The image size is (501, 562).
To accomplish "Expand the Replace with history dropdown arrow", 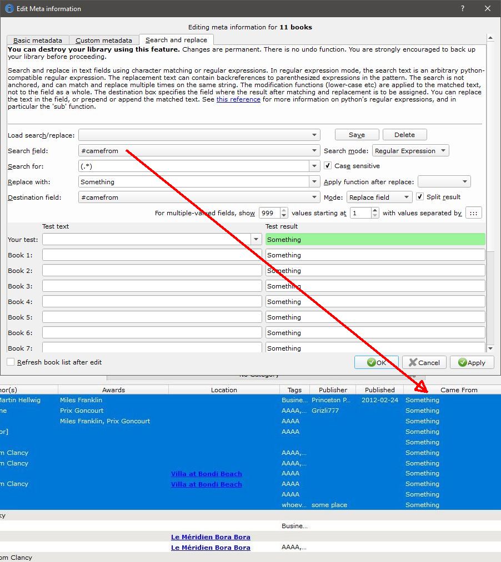I will click(x=314, y=182).
